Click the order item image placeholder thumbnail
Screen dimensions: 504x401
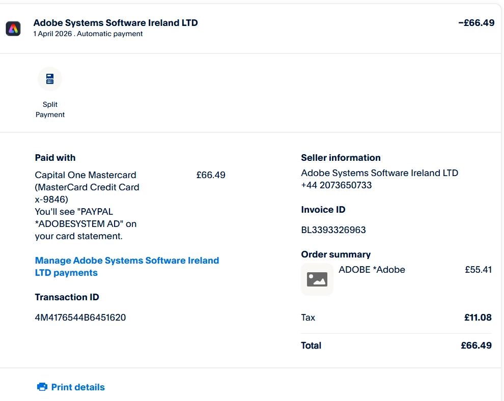click(317, 279)
